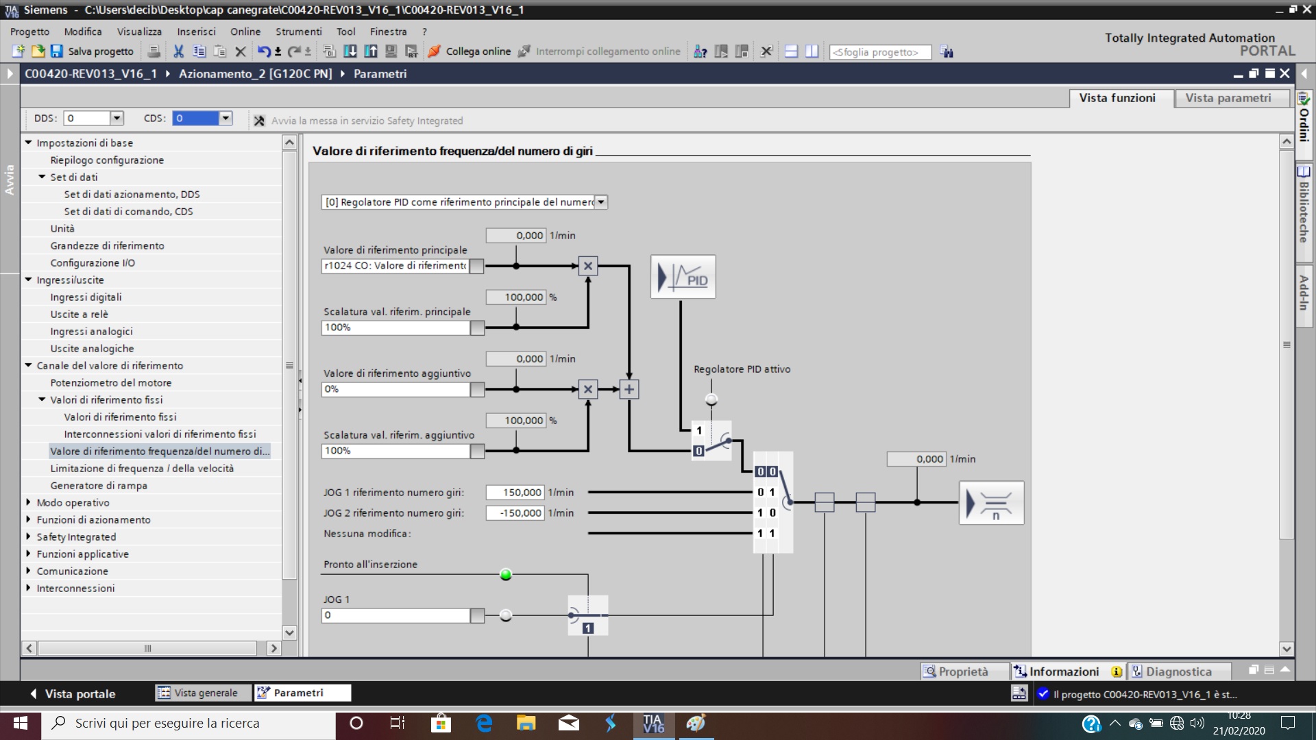Screen dimensions: 1316x740
Task: Select the PID regulator block in the diagram
Action: click(x=683, y=277)
